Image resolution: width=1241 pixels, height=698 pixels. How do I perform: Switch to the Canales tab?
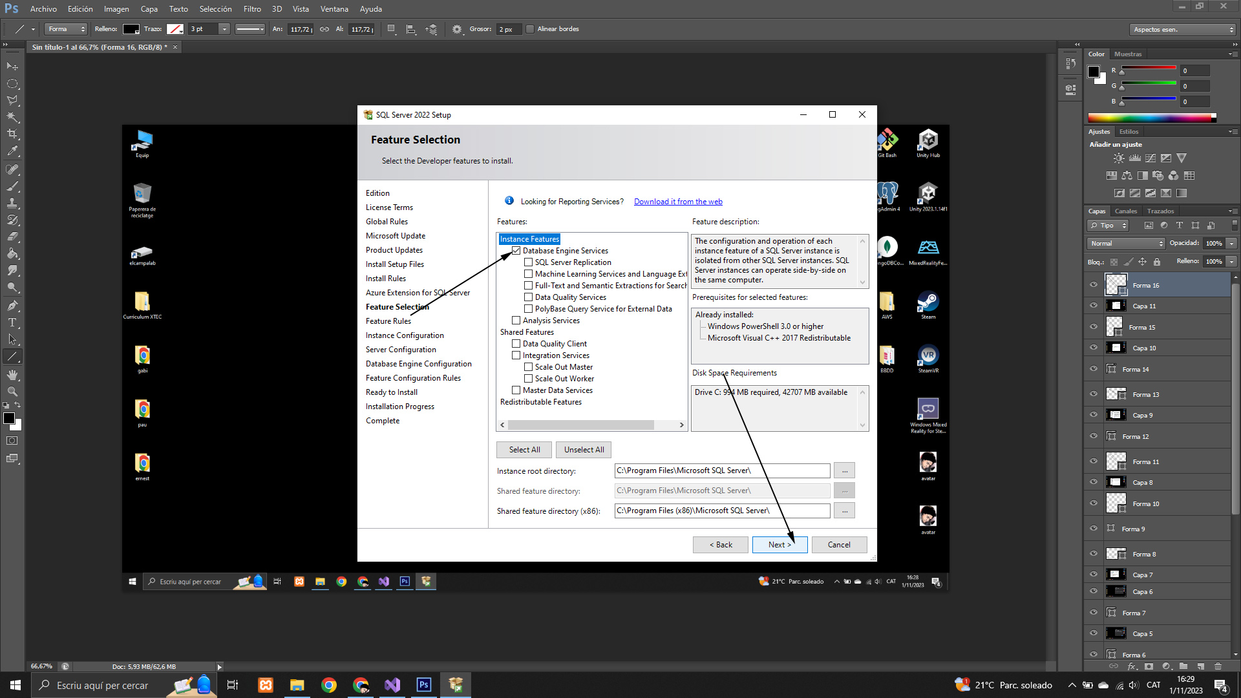(x=1125, y=211)
